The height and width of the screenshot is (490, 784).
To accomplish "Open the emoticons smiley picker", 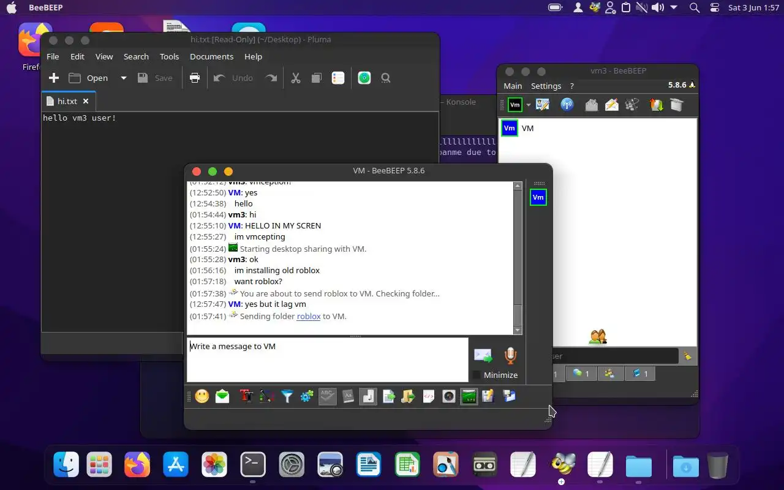I will [202, 396].
